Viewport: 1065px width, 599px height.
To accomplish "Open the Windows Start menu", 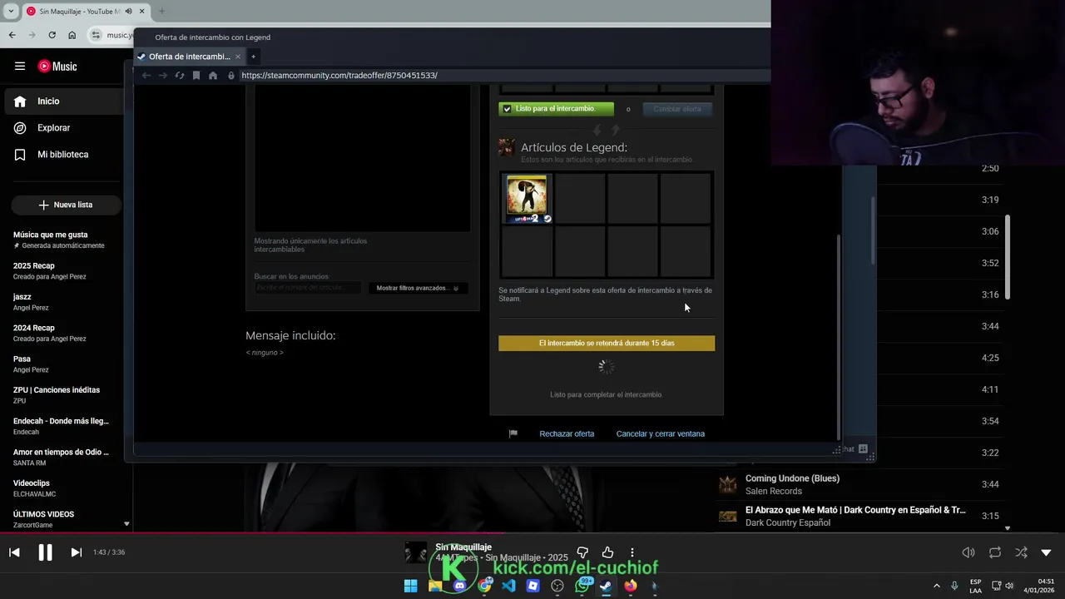I will coord(410,586).
